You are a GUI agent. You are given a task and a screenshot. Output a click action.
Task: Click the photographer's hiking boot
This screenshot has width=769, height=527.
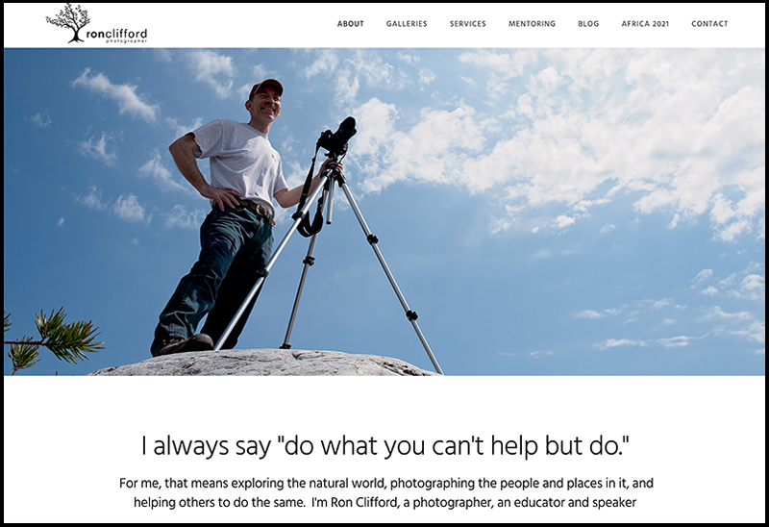click(x=183, y=344)
